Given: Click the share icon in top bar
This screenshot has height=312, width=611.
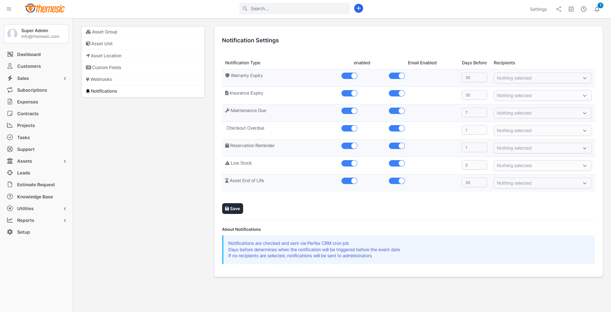Looking at the screenshot, I should [558, 9].
